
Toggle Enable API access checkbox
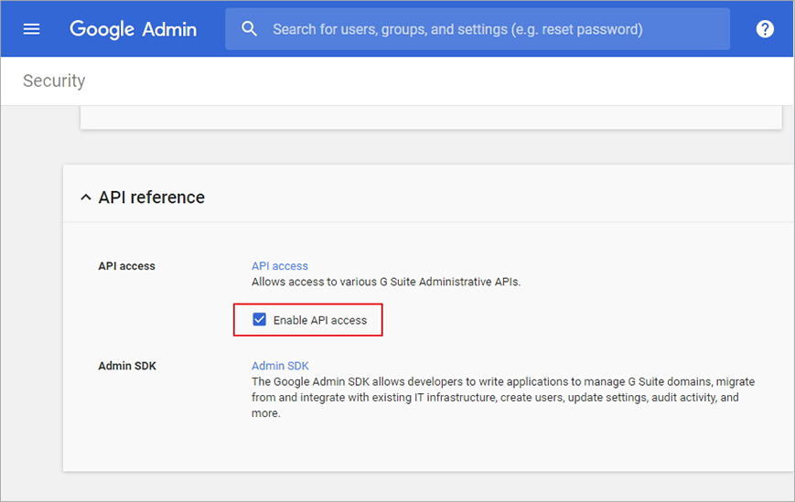point(259,319)
